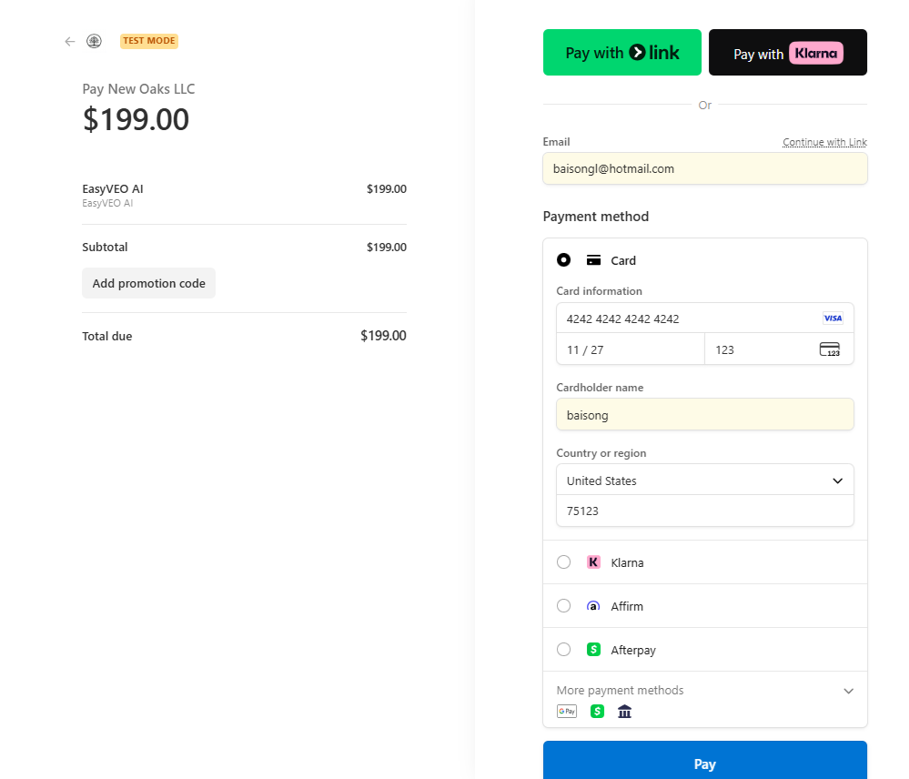The image size is (909, 779).
Task: Expand More payment methods chevron
Action: 848,691
